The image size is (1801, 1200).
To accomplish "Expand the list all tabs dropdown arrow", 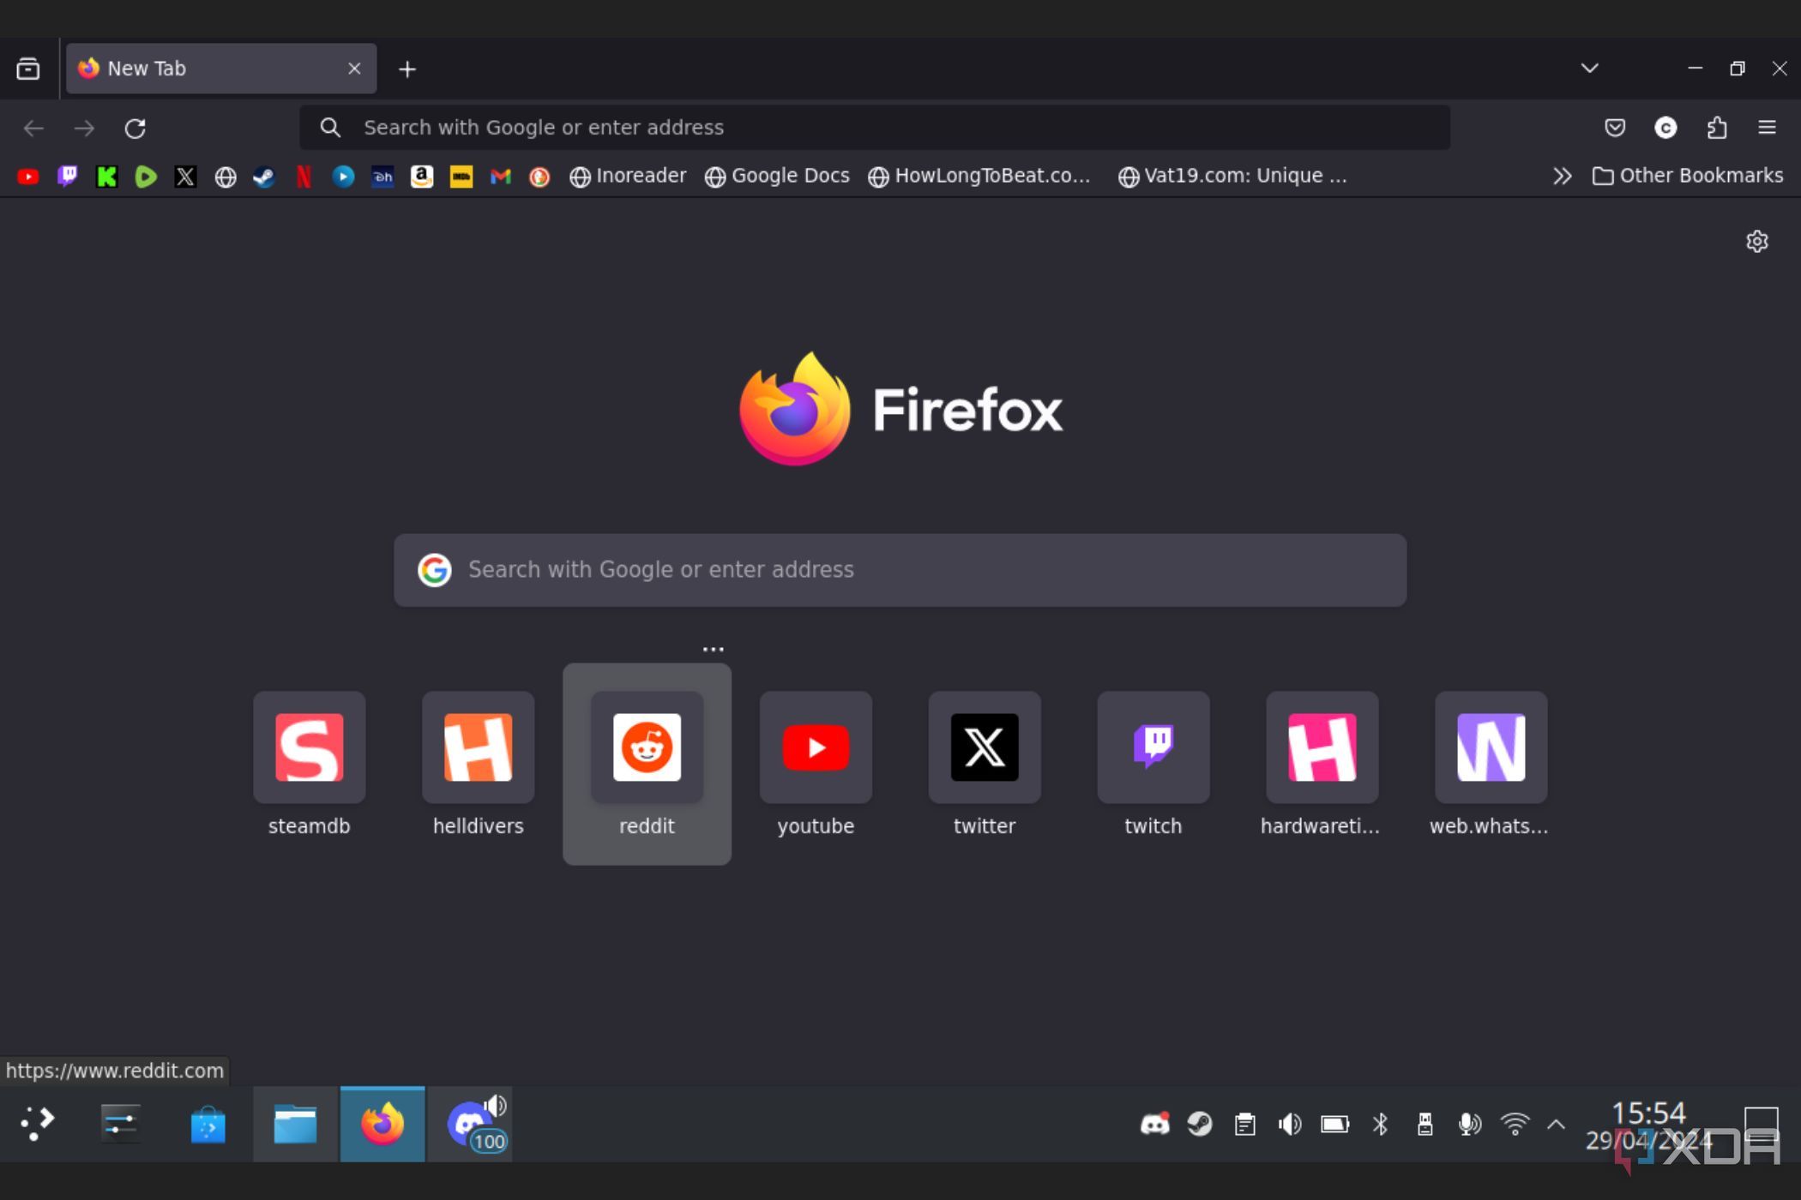I will point(1589,69).
